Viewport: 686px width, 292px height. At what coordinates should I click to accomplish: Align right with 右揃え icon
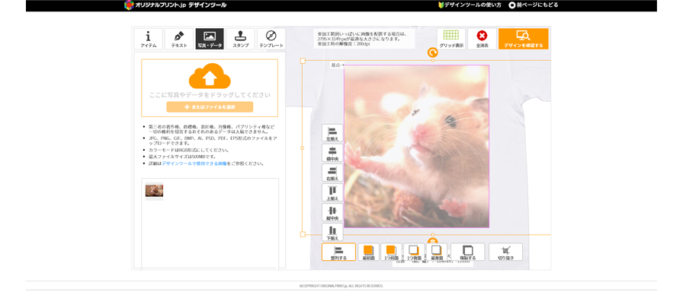click(332, 173)
